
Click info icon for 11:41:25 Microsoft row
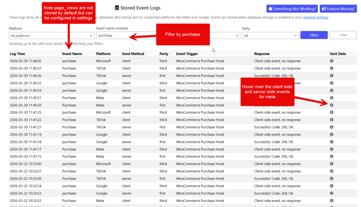(331, 112)
